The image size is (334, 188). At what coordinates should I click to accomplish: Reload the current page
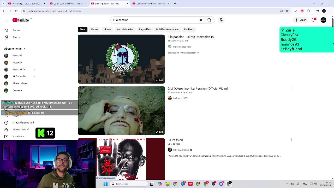click(16, 11)
